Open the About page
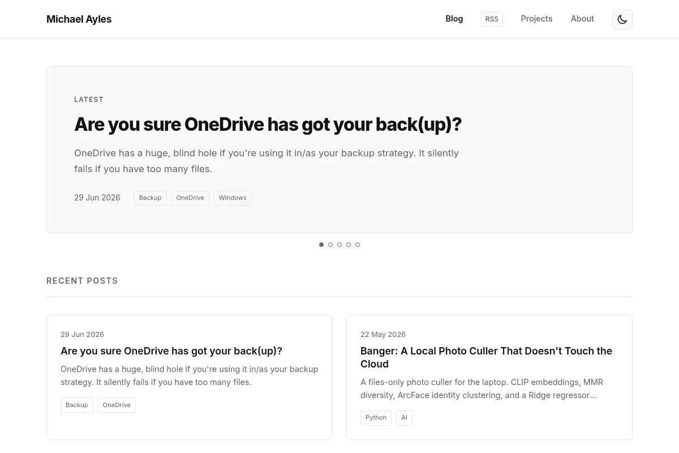Viewport: 679px width, 453px height. tap(582, 19)
